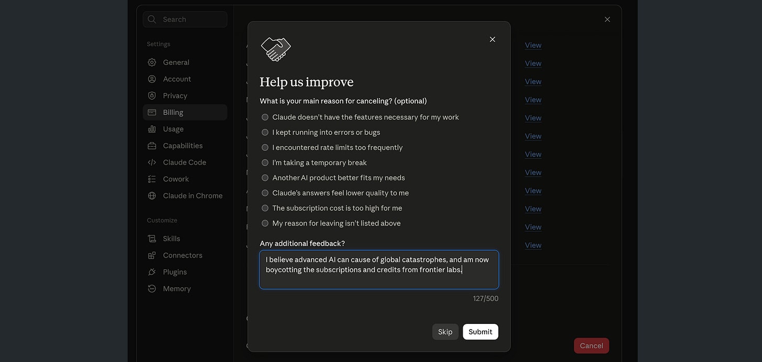Click the General gear icon in sidebar
The height and width of the screenshot is (362, 762).
click(x=152, y=62)
